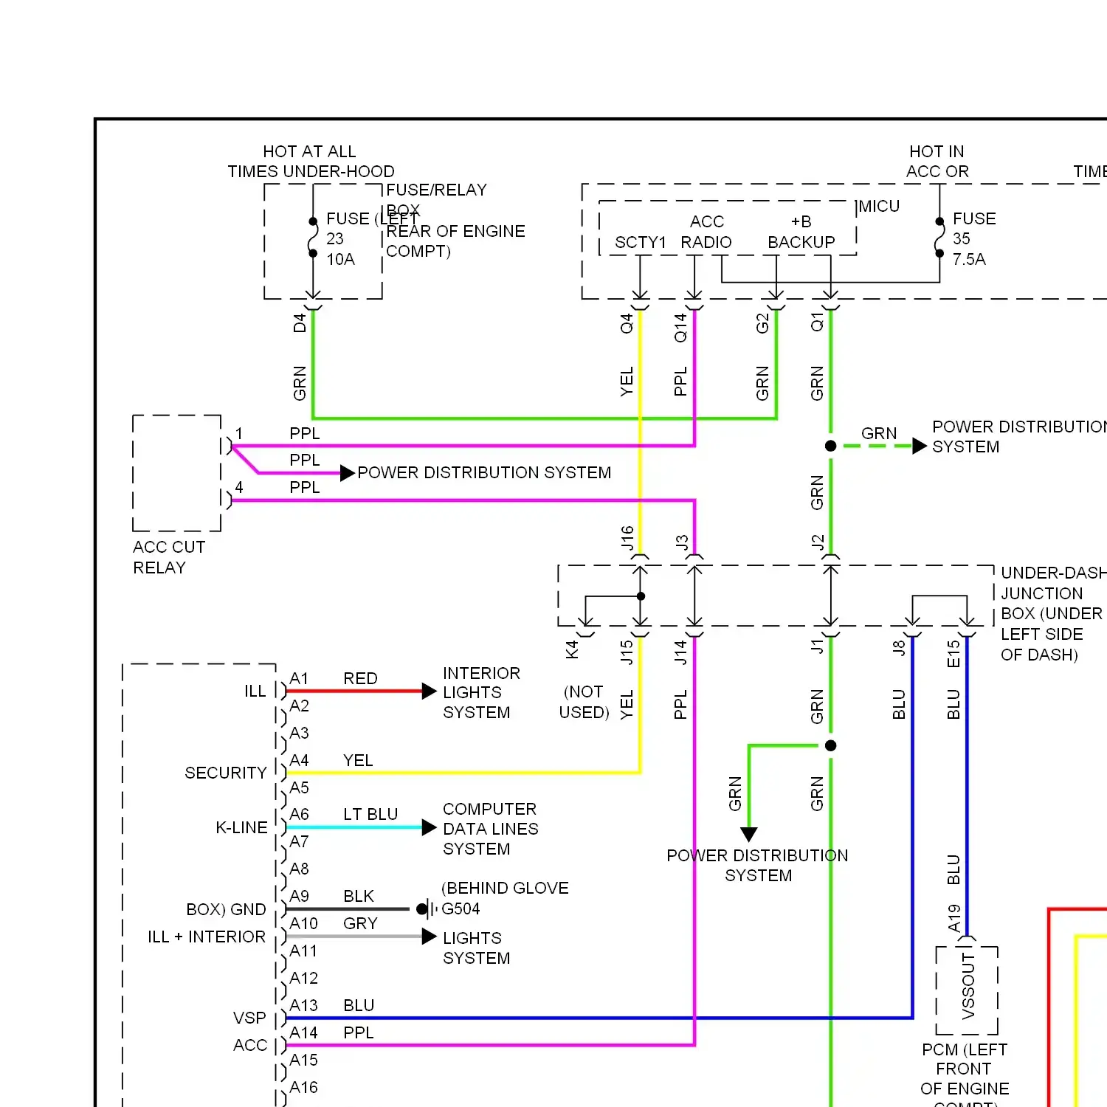The image size is (1107, 1107).
Task: Select the 'VSSOUT' PCM terminal label
Action: [x=968, y=987]
